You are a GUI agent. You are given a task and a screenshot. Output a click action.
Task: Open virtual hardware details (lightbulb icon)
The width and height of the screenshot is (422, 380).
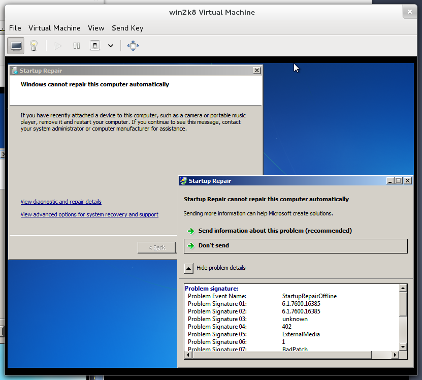[34, 46]
